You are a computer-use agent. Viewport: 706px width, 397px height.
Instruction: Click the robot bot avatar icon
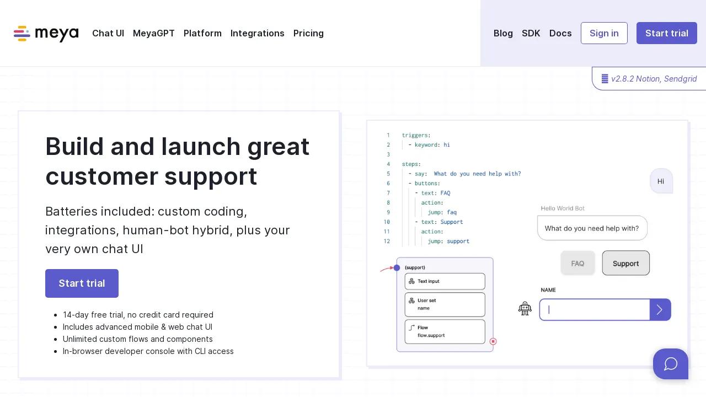pyautogui.click(x=525, y=308)
